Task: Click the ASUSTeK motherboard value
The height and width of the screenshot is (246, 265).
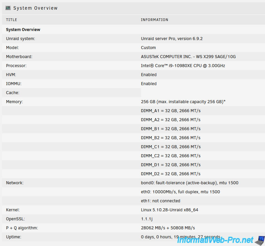Action: point(190,57)
